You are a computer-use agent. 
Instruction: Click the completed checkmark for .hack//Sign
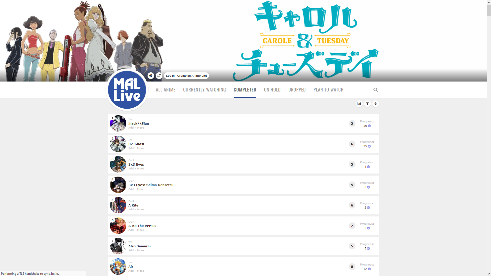pos(369,126)
